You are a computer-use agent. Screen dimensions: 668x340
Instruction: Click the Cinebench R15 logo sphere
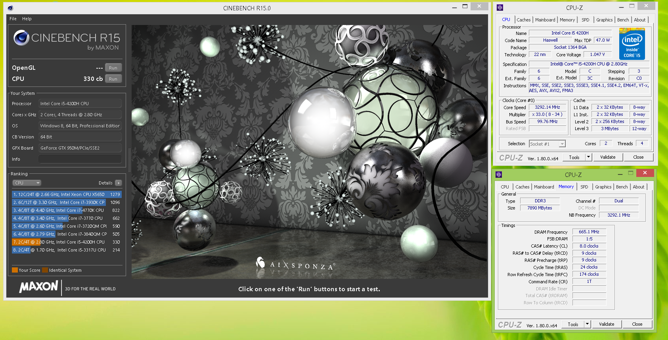21,38
